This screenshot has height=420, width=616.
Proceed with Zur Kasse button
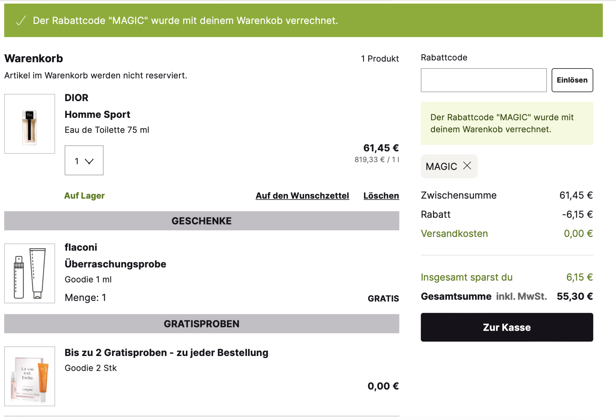[x=507, y=327]
